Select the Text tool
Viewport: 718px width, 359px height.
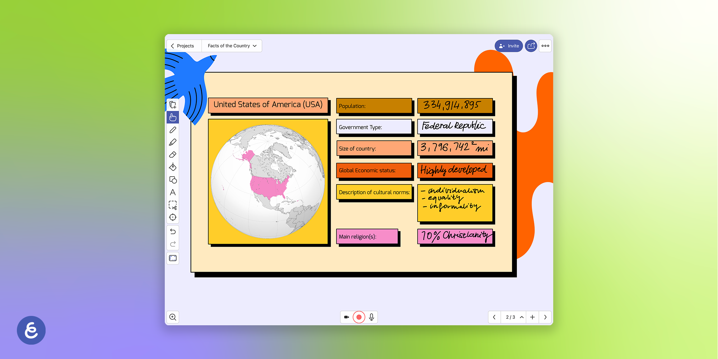tap(173, 192)
